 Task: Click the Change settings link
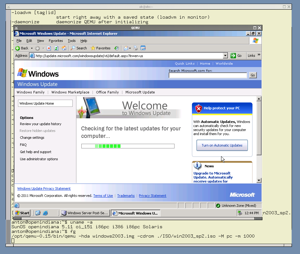[32, 138]
